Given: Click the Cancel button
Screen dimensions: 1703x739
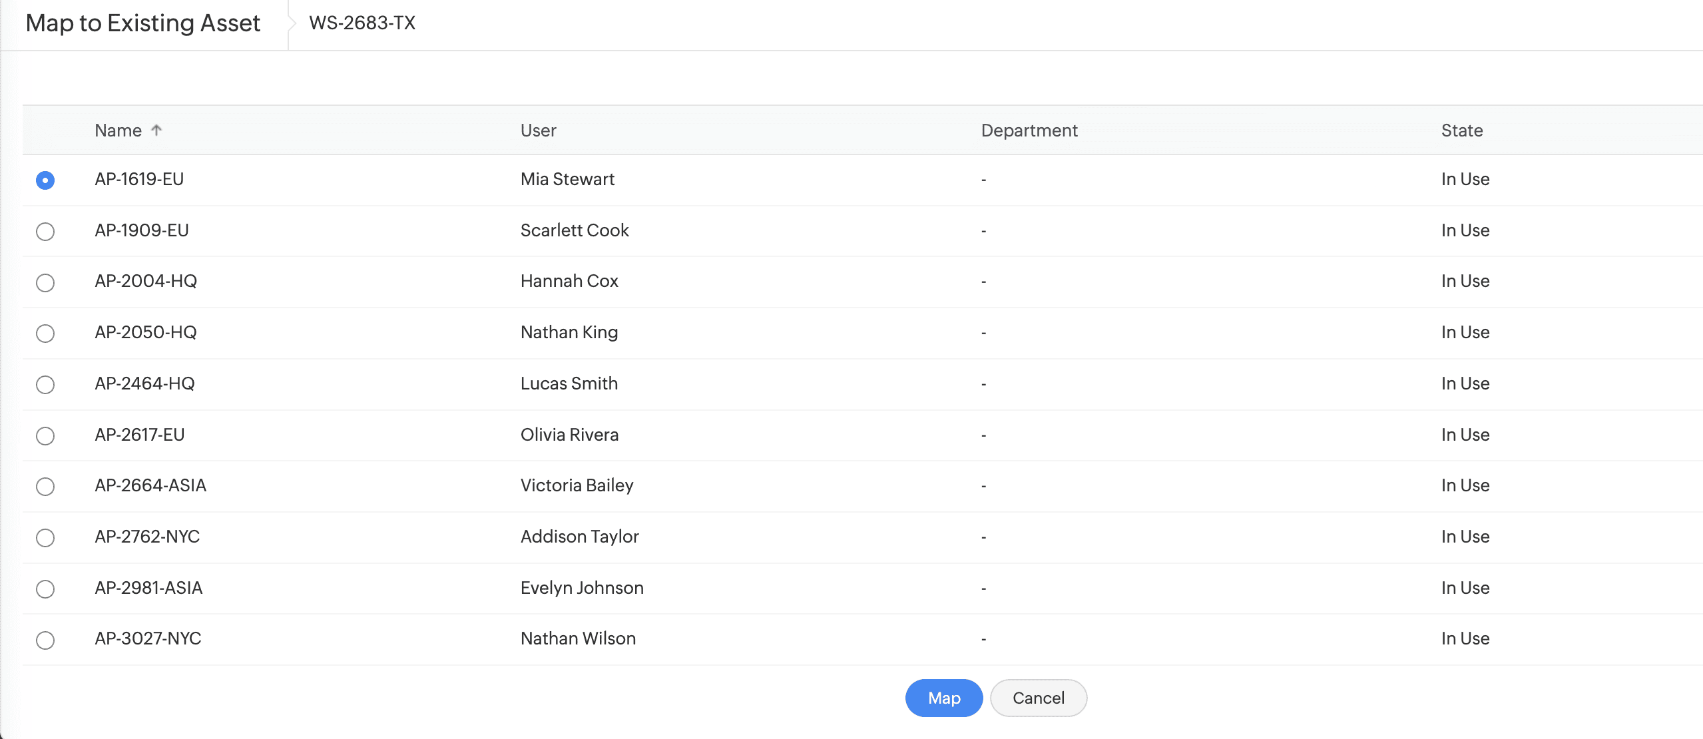Looking at the screenshot, I should [1038, 698].
